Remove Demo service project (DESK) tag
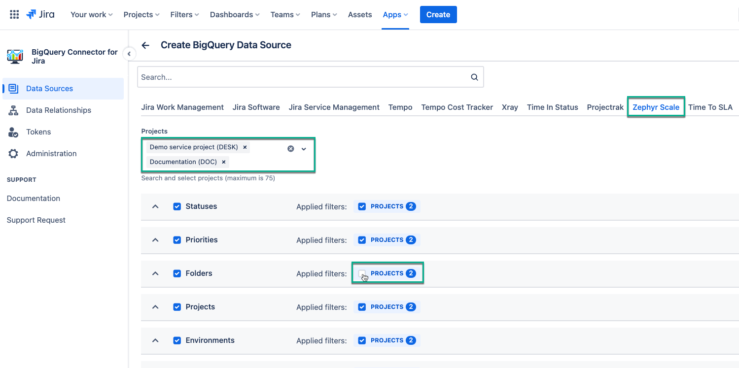Image resolution: width=739 pixels, height=368 pixels. point(245,147)
